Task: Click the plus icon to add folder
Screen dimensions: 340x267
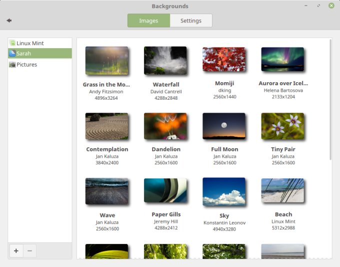Action: click(x=16, y=251)
